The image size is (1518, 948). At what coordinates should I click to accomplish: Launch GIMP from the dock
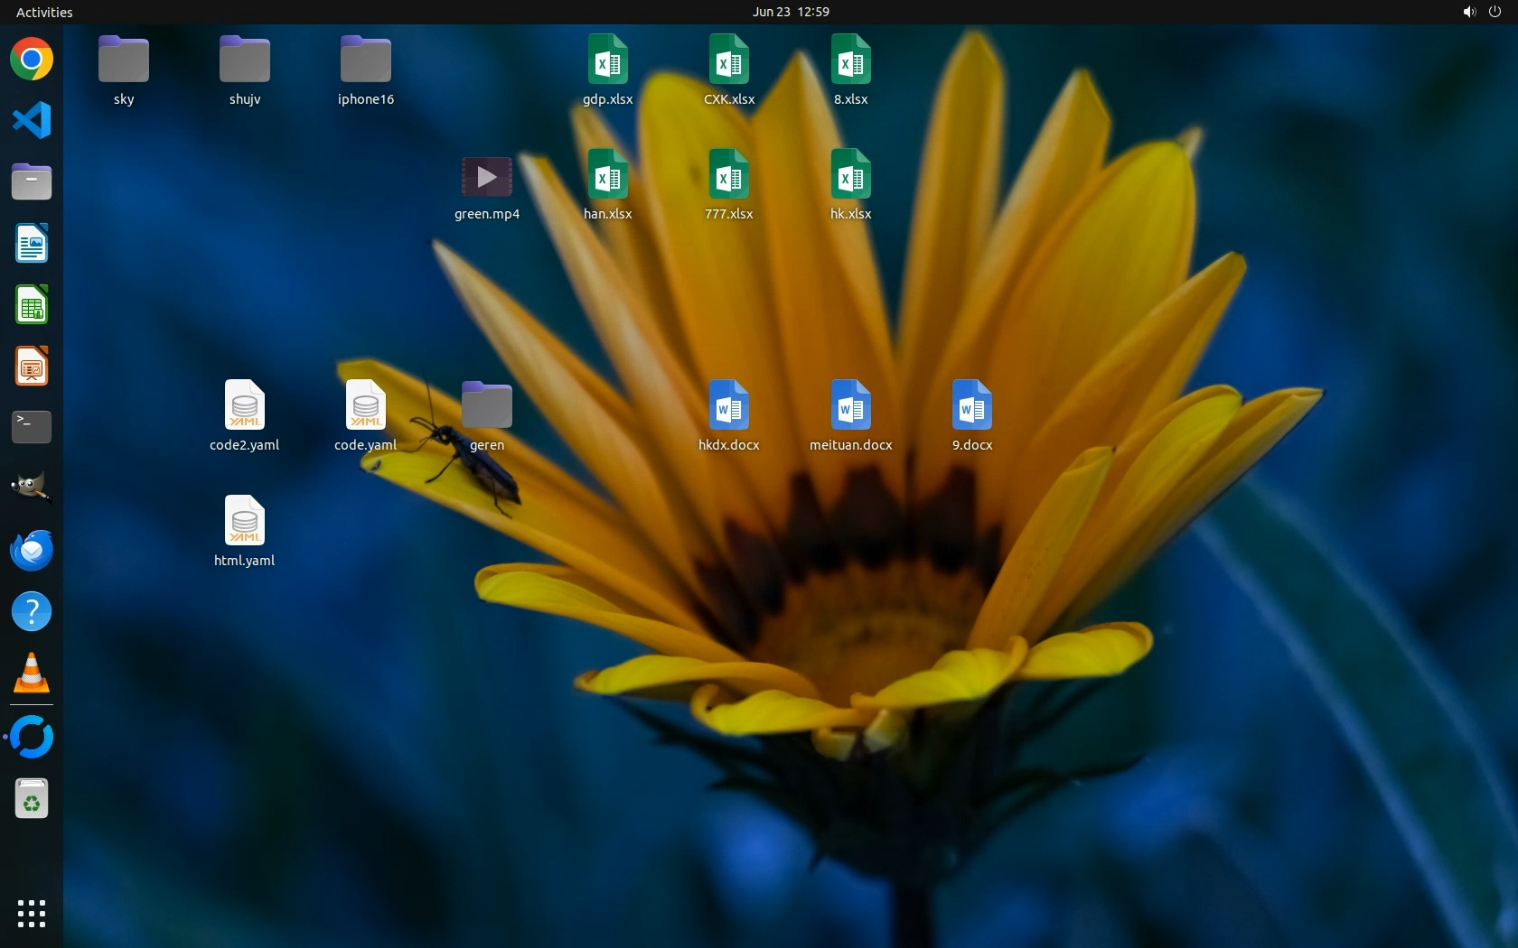coord(32,488)
